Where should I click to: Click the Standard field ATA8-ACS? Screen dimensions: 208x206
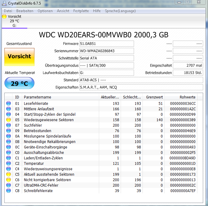tap(141, 80)
